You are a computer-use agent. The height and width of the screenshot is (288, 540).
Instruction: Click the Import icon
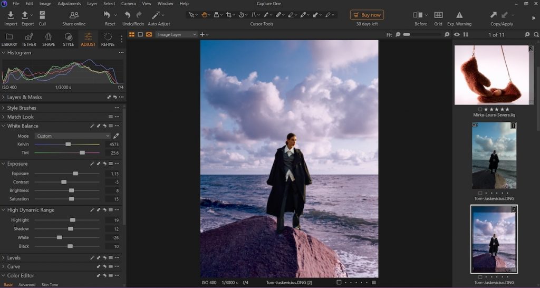coord(11,15)
